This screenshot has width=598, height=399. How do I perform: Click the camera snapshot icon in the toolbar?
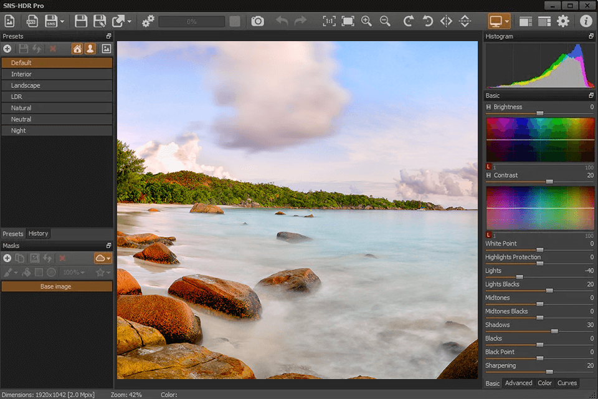coord(257,21)
